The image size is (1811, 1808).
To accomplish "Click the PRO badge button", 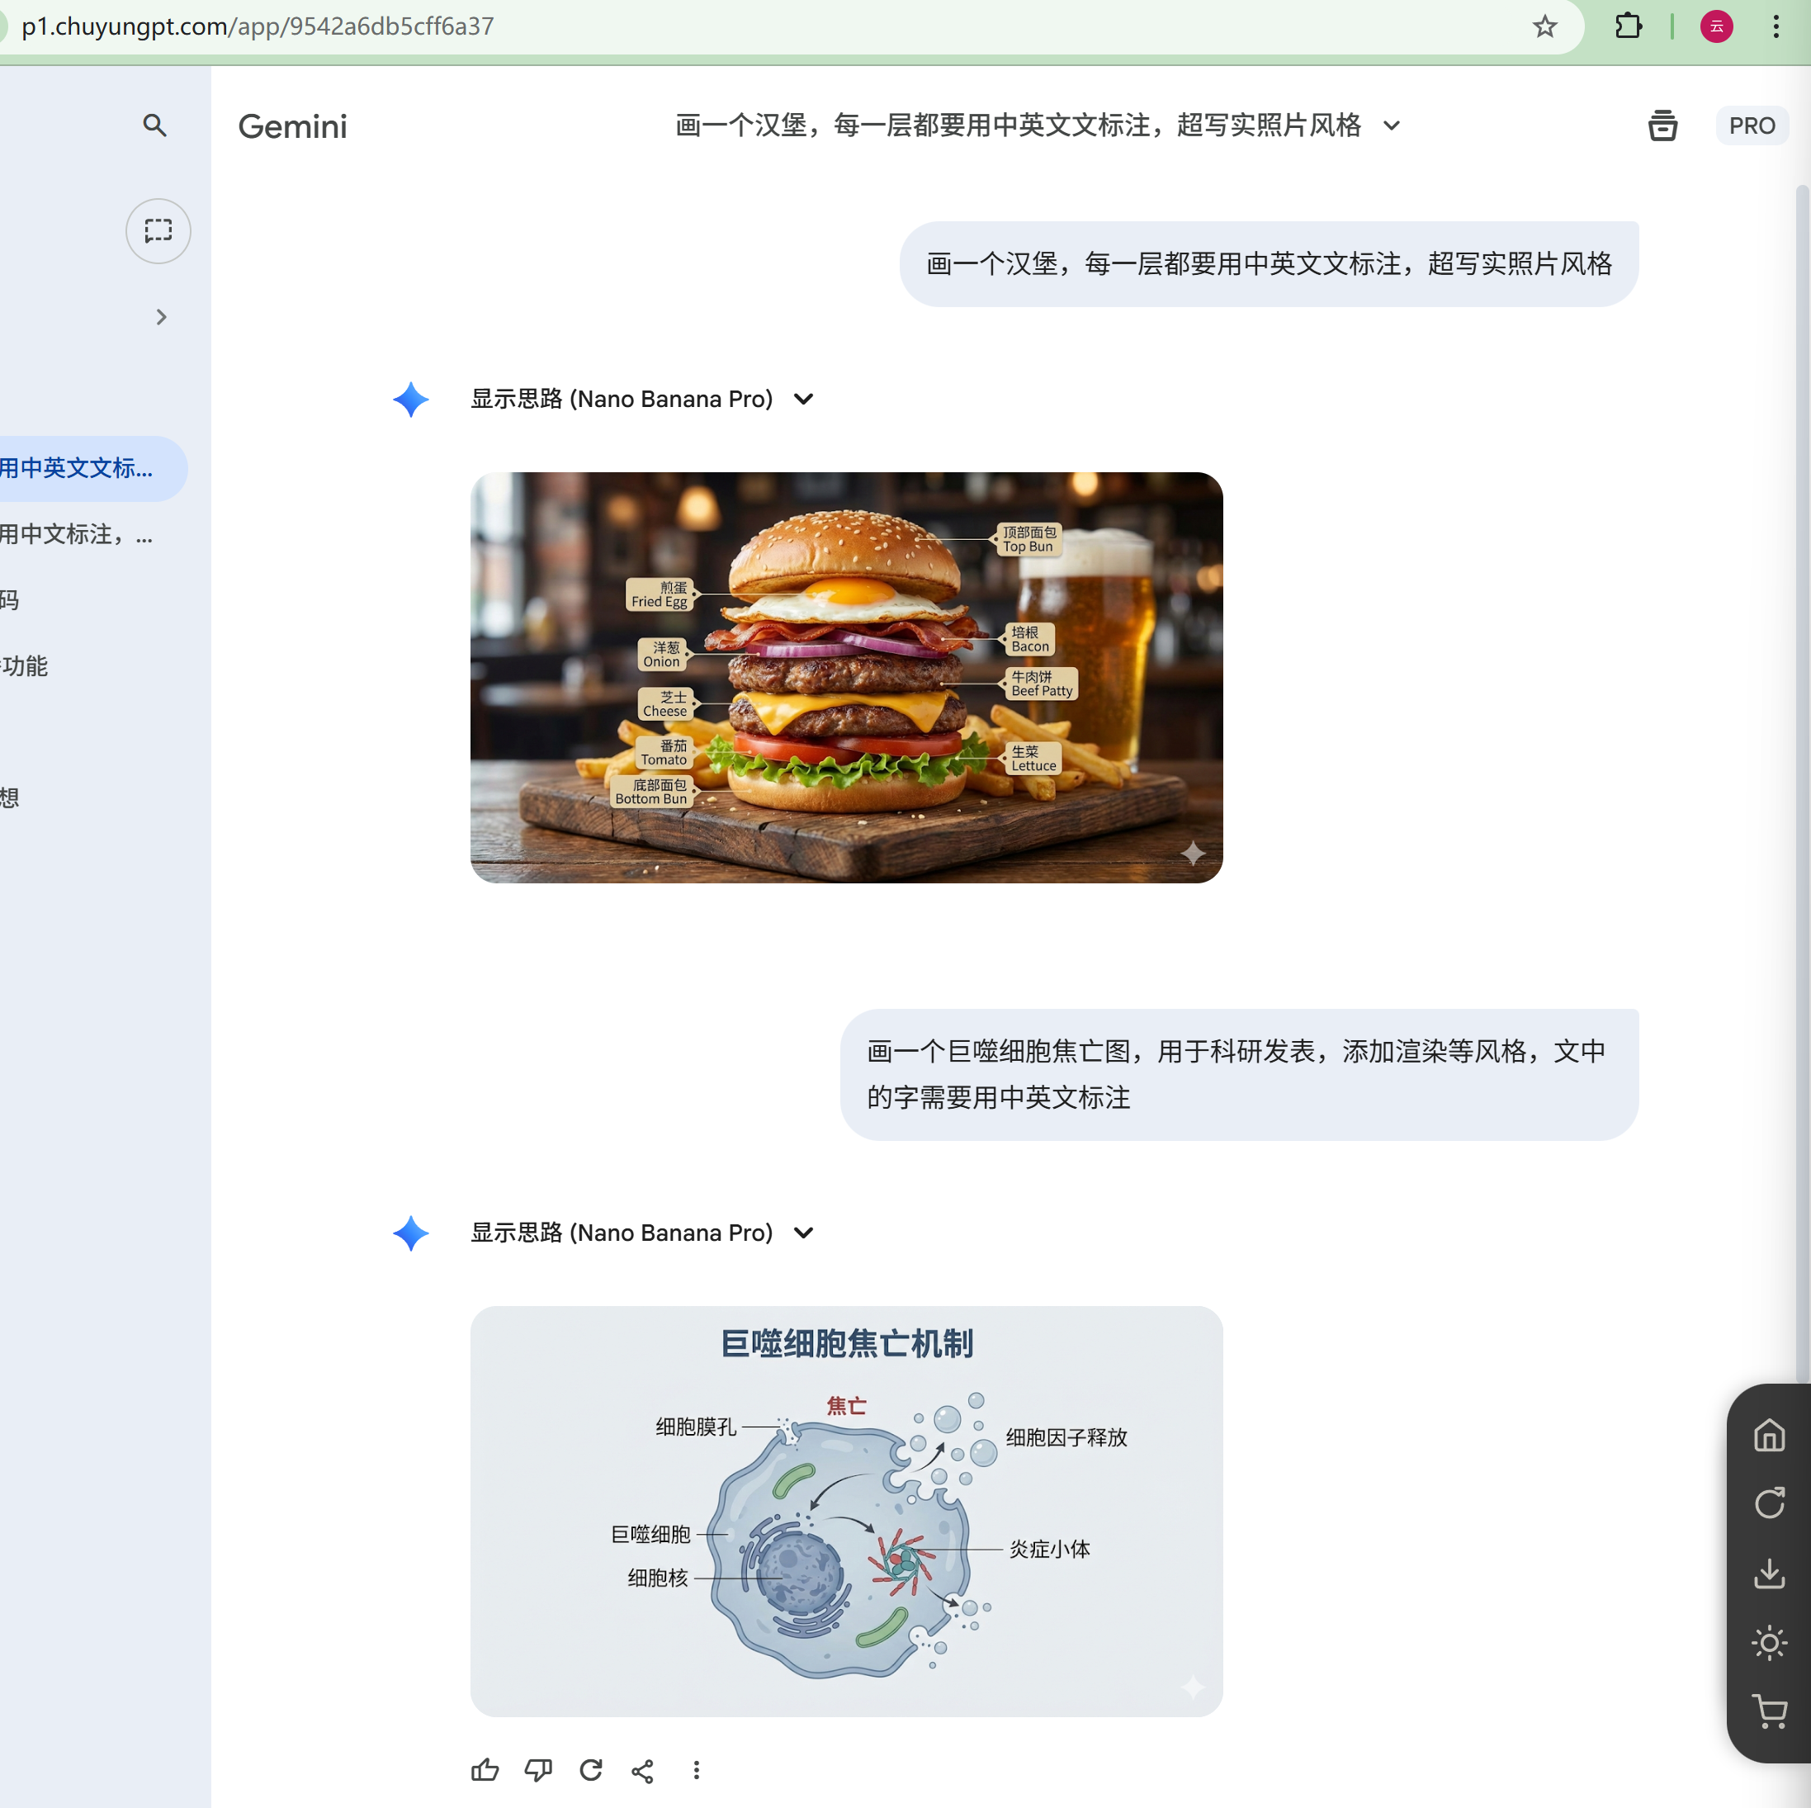I will pos(1751,125).
